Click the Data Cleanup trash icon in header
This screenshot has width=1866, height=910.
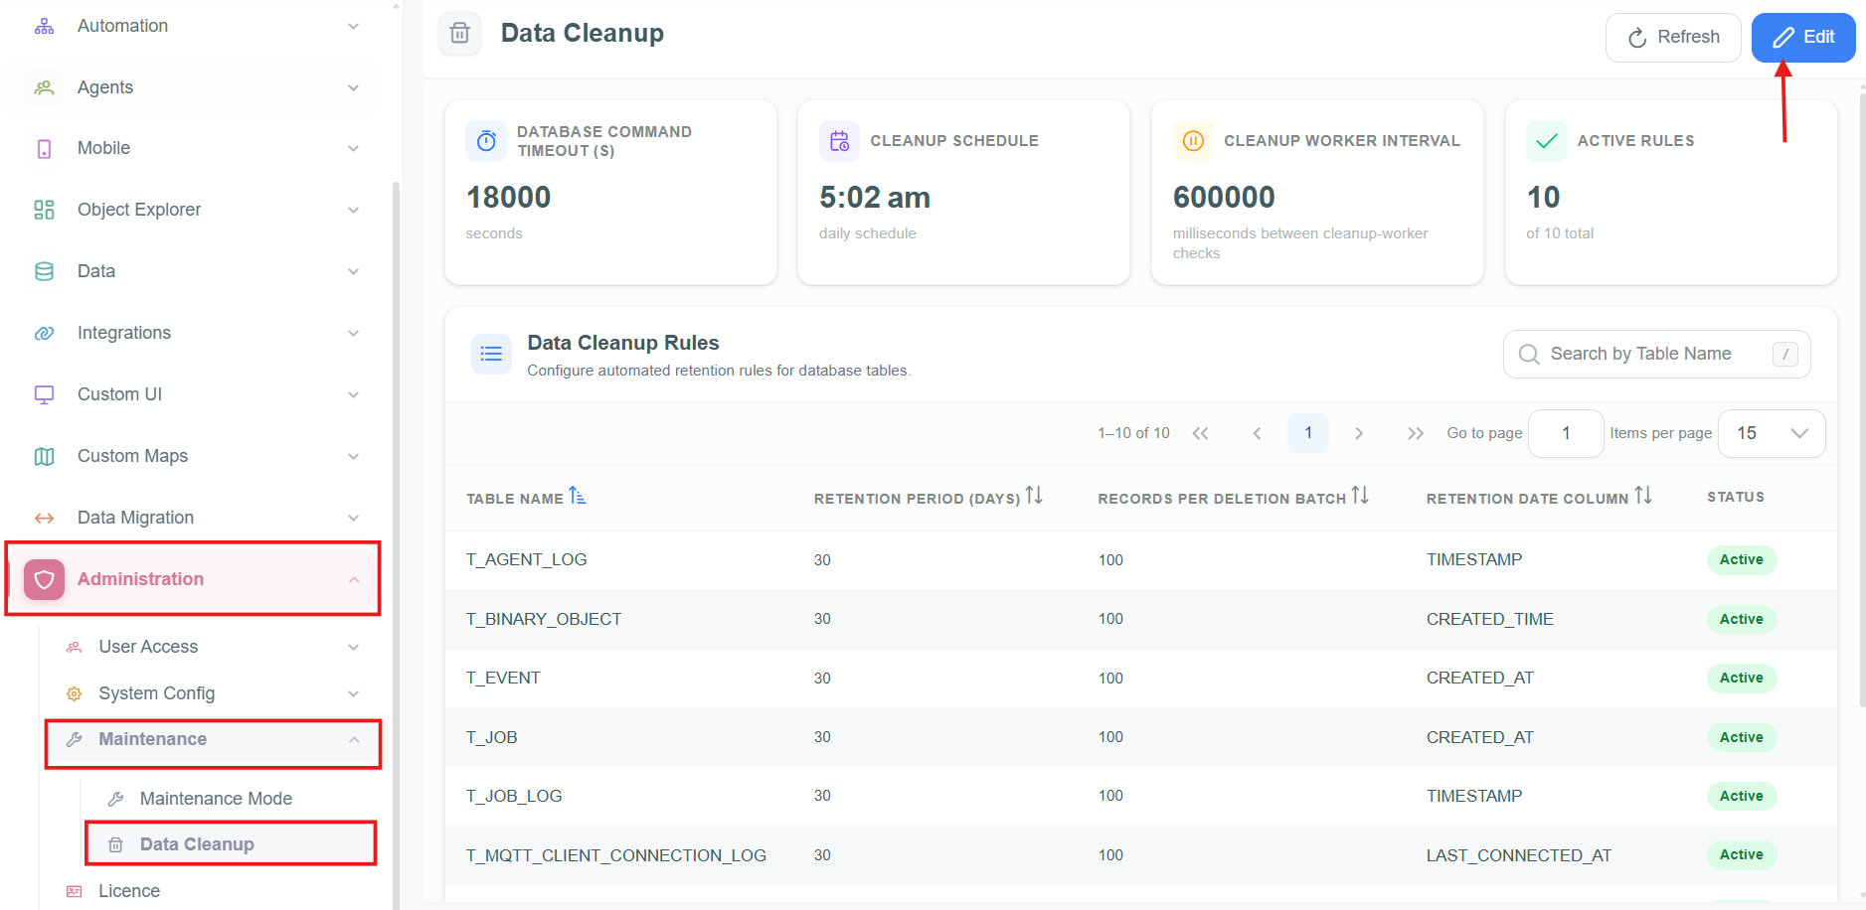click(459, 33)
